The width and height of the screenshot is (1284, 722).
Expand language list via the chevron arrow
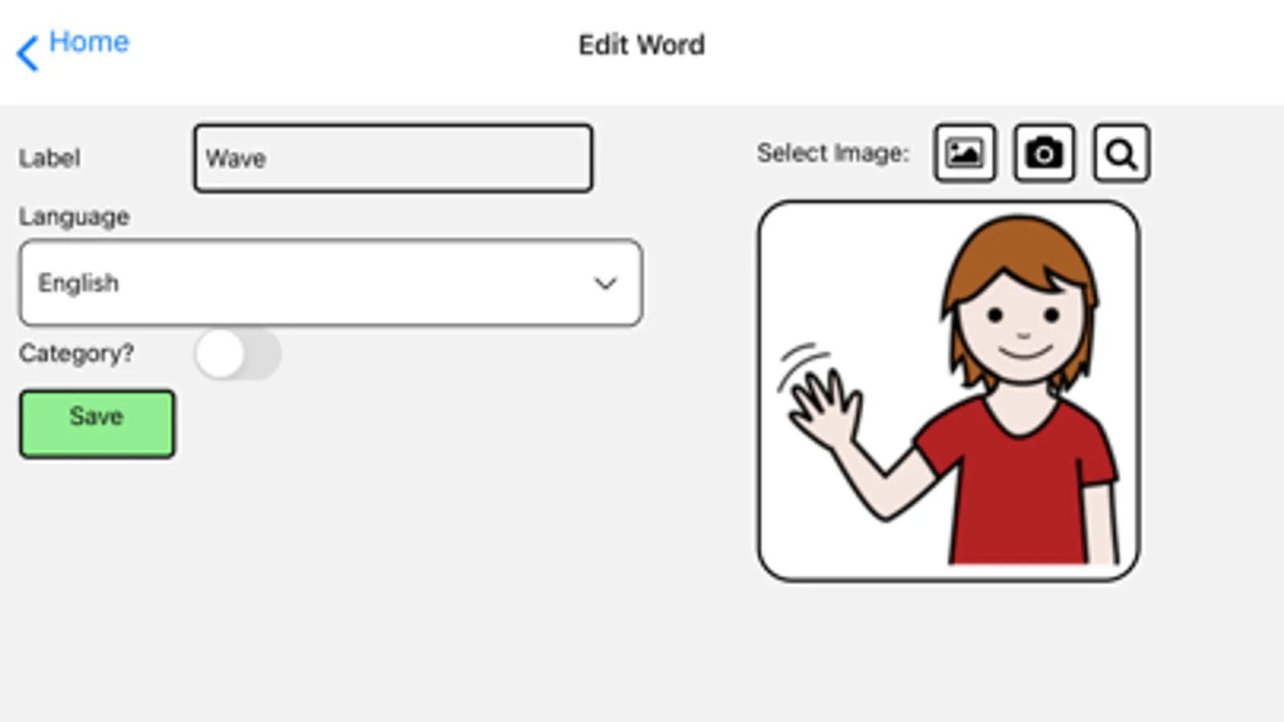pos(605,283)
